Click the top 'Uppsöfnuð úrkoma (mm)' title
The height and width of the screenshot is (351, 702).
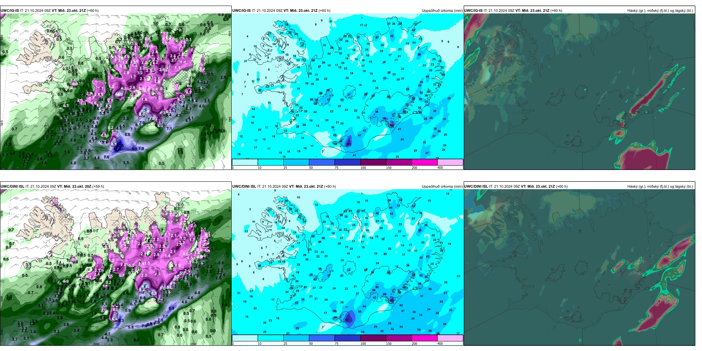(442, 11)
